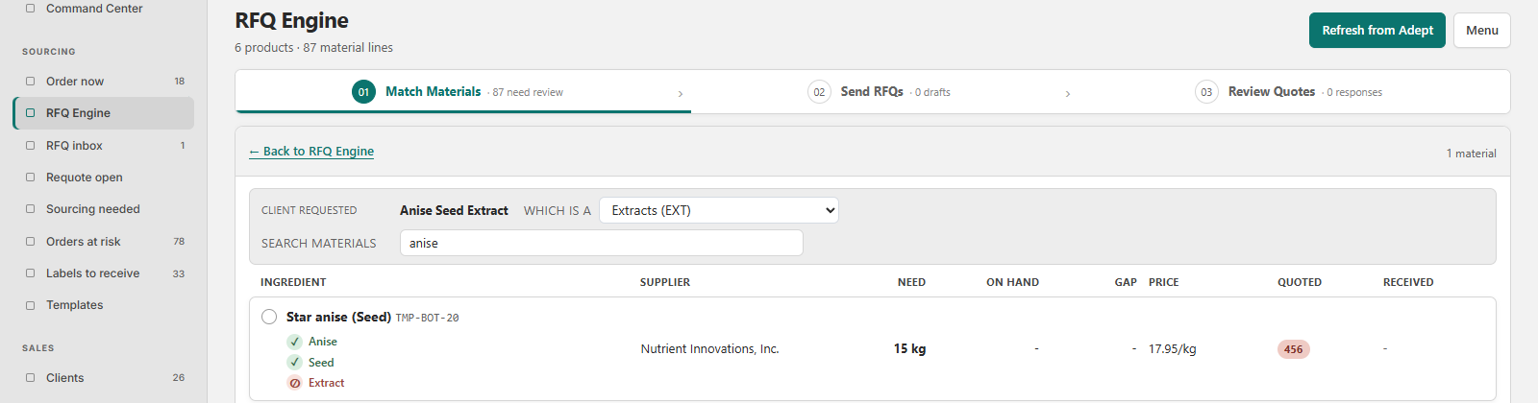The image size is (1538, 403).
Task: Click the Refresh from Adept button
Action: click(x=1377, y=31)
